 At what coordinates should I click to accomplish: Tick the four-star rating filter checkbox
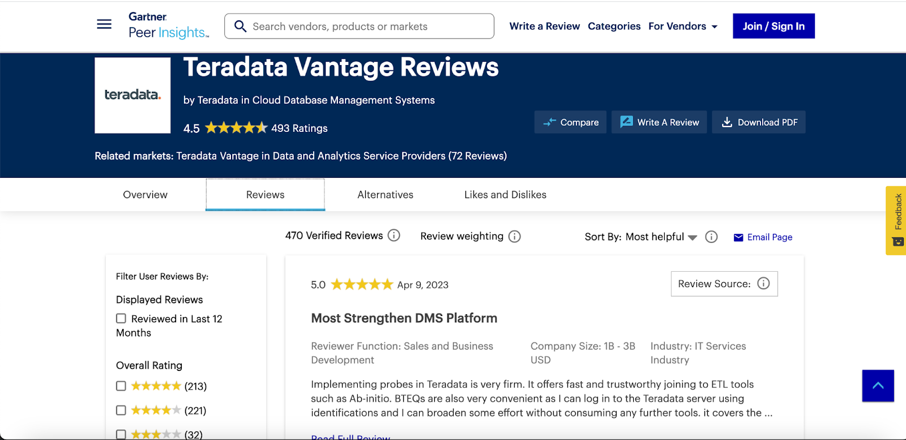click(121, 411)
